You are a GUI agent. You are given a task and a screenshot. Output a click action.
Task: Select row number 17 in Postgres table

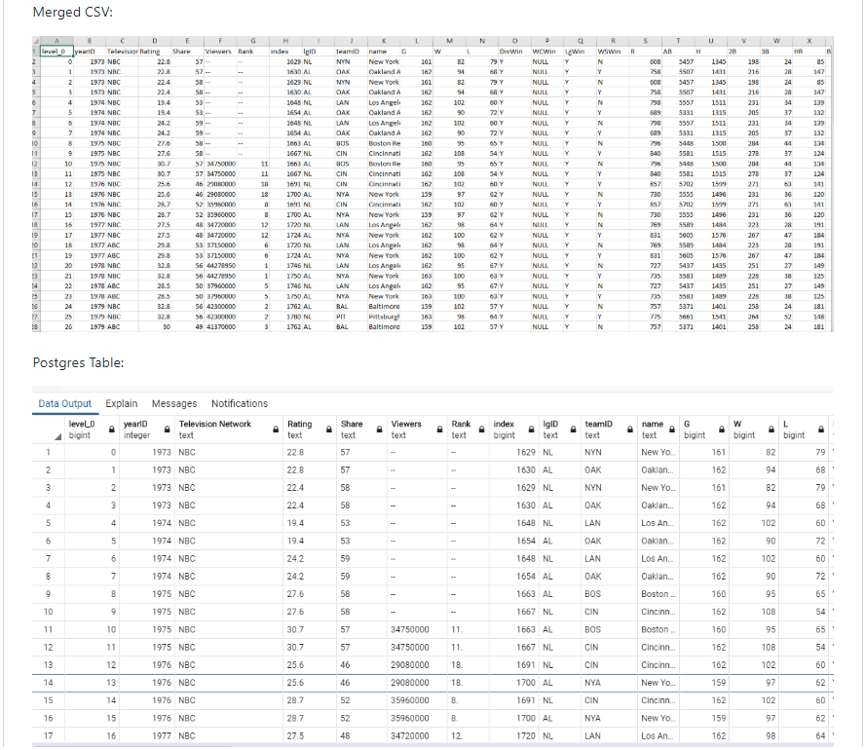coord(48,735)
